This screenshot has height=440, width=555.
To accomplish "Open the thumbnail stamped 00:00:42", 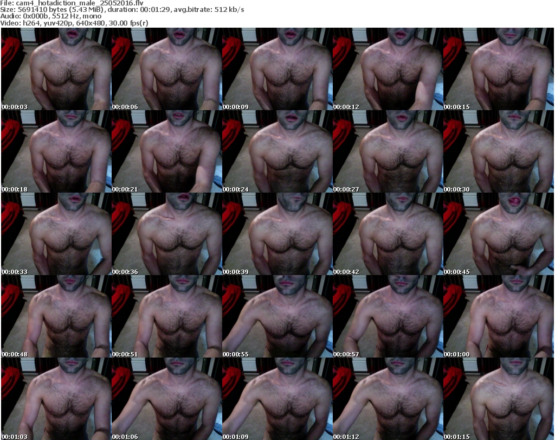I will point(388,234).
